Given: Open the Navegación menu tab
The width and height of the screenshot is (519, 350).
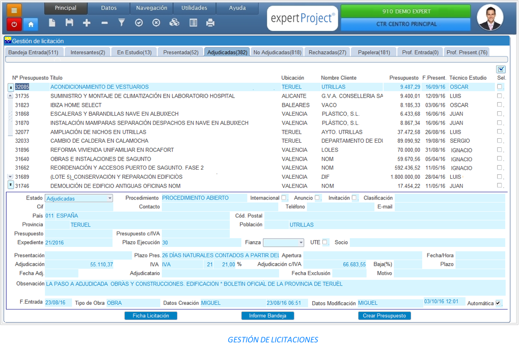Looking at the screenshot, I should (152, 8).
